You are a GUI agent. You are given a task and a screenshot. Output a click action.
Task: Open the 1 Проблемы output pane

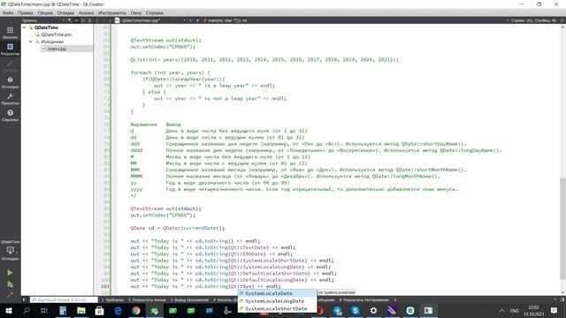point(112,300)
